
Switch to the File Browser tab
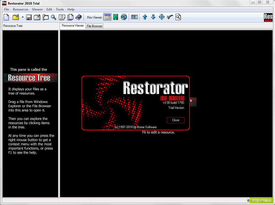coord(94,26)
